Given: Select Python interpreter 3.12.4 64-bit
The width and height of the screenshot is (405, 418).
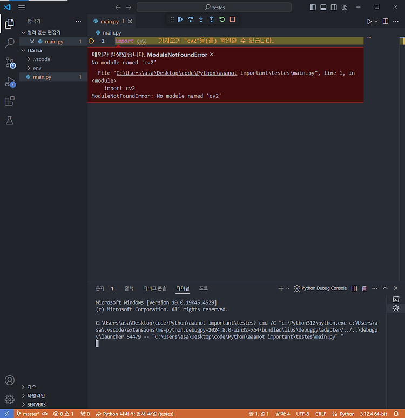Looking at the screenshot, I should coord(374,414).
